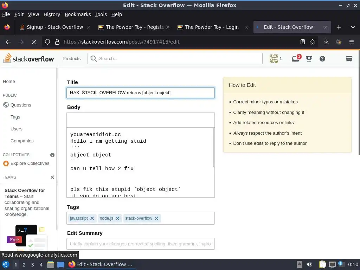Click the Stack Overflow logo
This screenshot has height=270, width=360.
click(x=28, y=59)
